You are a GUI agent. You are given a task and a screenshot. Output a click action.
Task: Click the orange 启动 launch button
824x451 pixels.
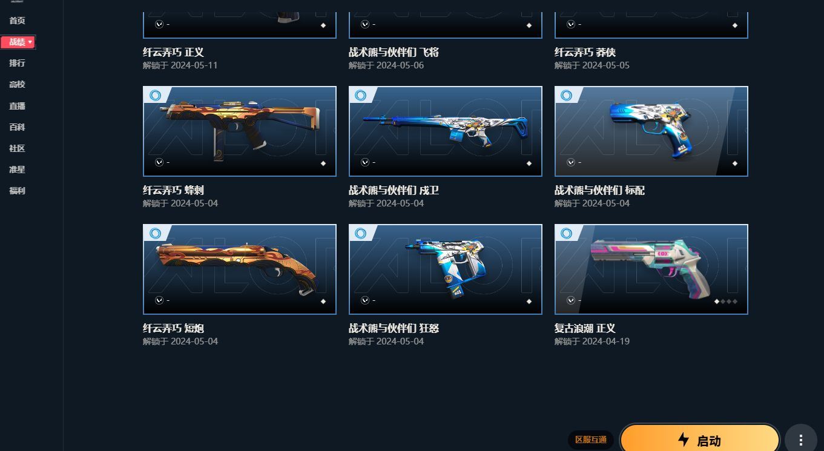[x=700, y=439]
